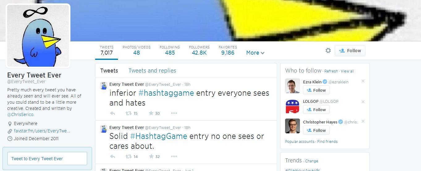Open the favstar.fm profile link

(42, 131)
